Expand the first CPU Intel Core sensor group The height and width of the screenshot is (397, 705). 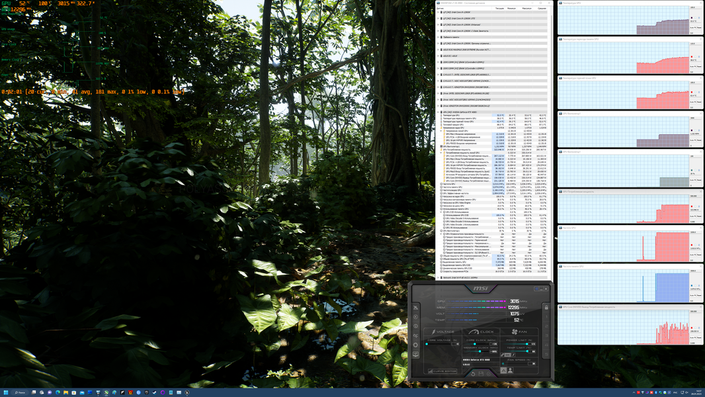tap(438, 12)
